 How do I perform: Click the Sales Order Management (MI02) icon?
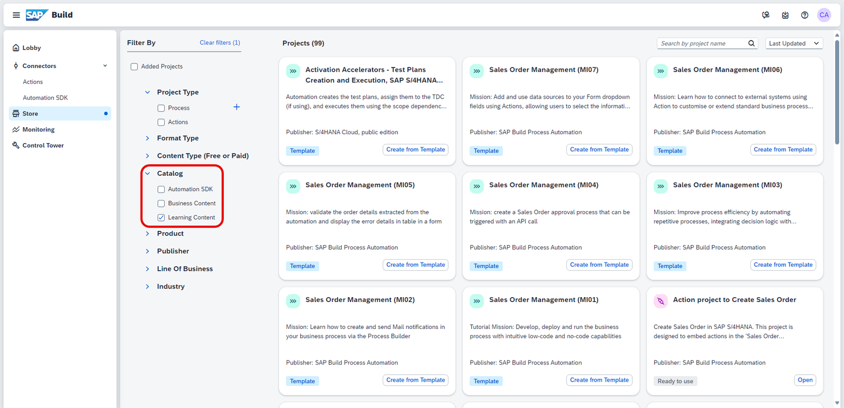293,301
